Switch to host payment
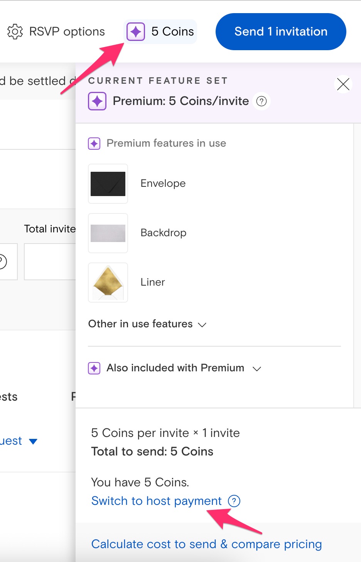Image resolution: width=361 pixels, height=562 pixels. (x=156, y=501)
